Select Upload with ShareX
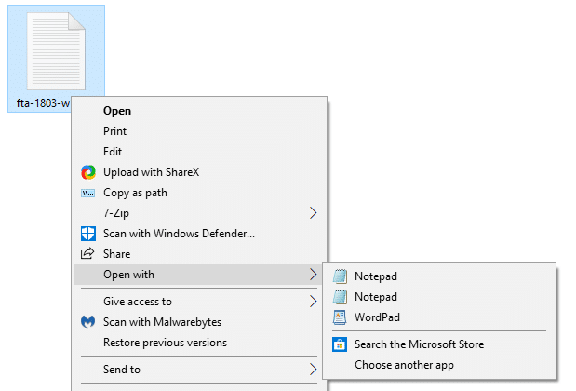The image size is (576, 391). (199, 172)
